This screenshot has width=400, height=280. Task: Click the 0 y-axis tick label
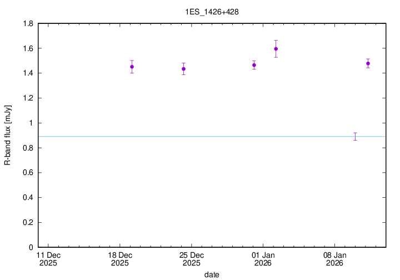point(31,247)
